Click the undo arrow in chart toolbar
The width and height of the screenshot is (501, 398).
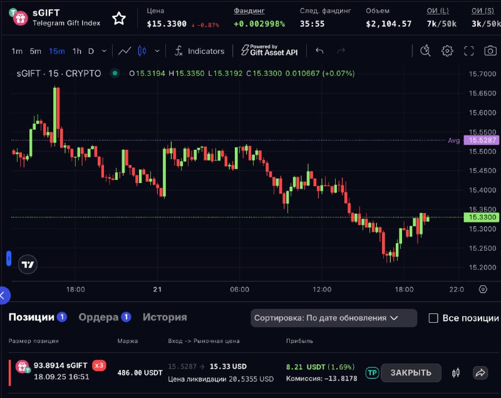pyautogui.click(x=319, y=51)
